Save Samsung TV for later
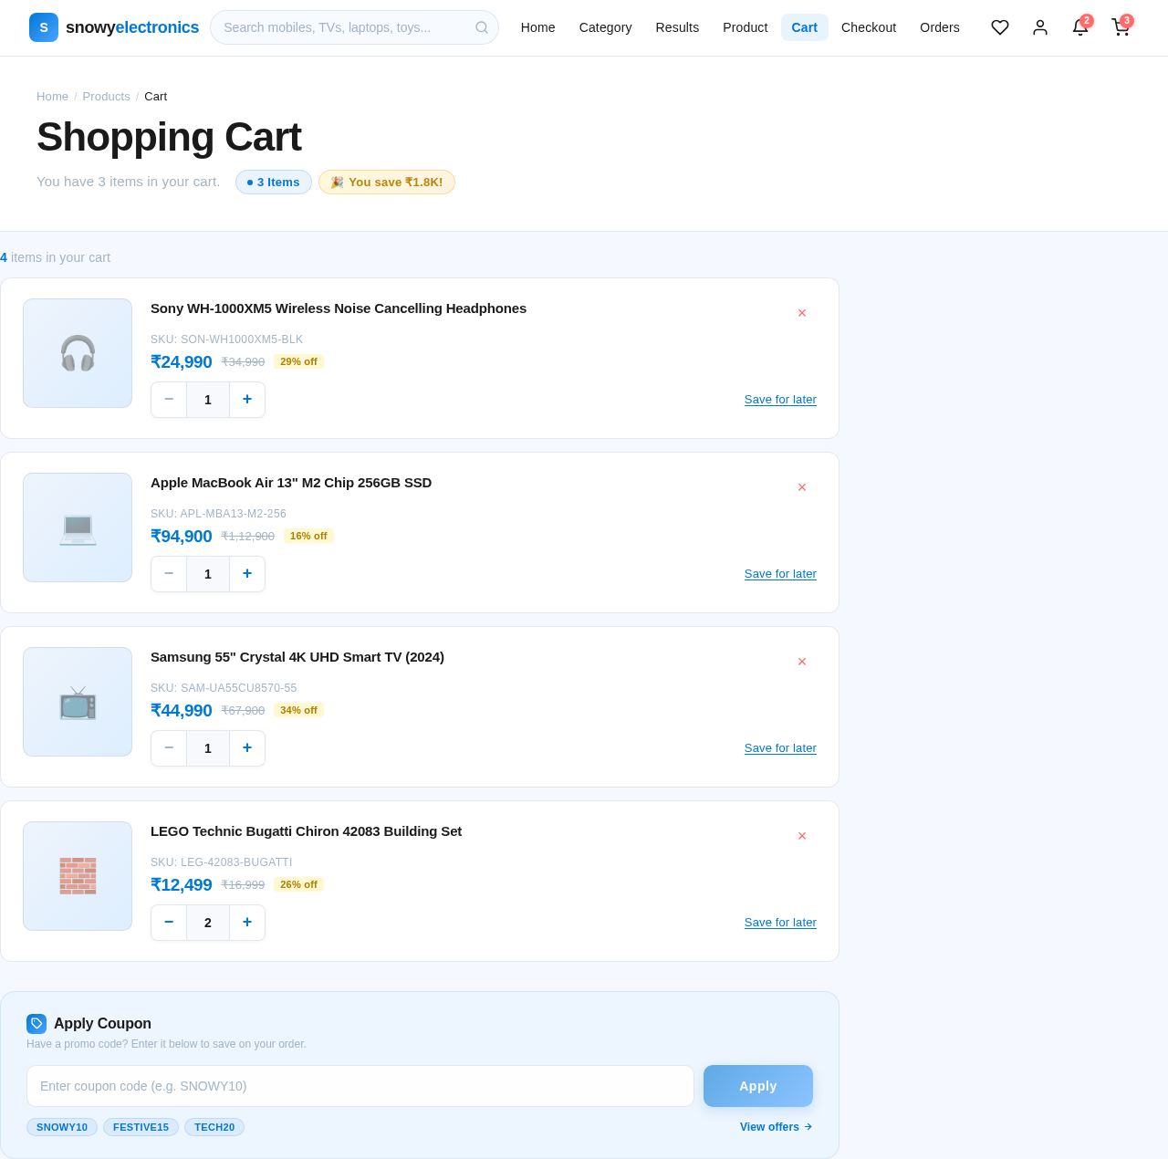Viewport: 1168px width, 1159px height. 780,748
